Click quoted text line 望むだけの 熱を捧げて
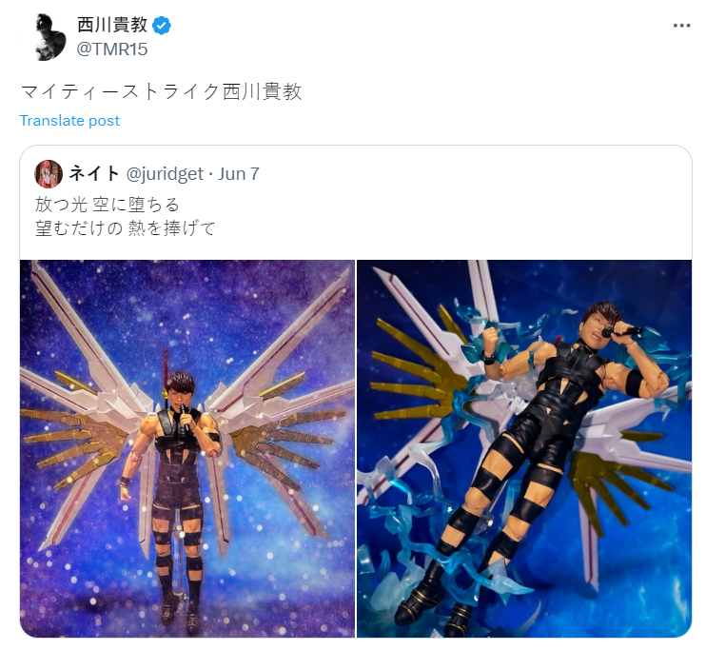The image size is (706, 650). click(x=126, y=227)
